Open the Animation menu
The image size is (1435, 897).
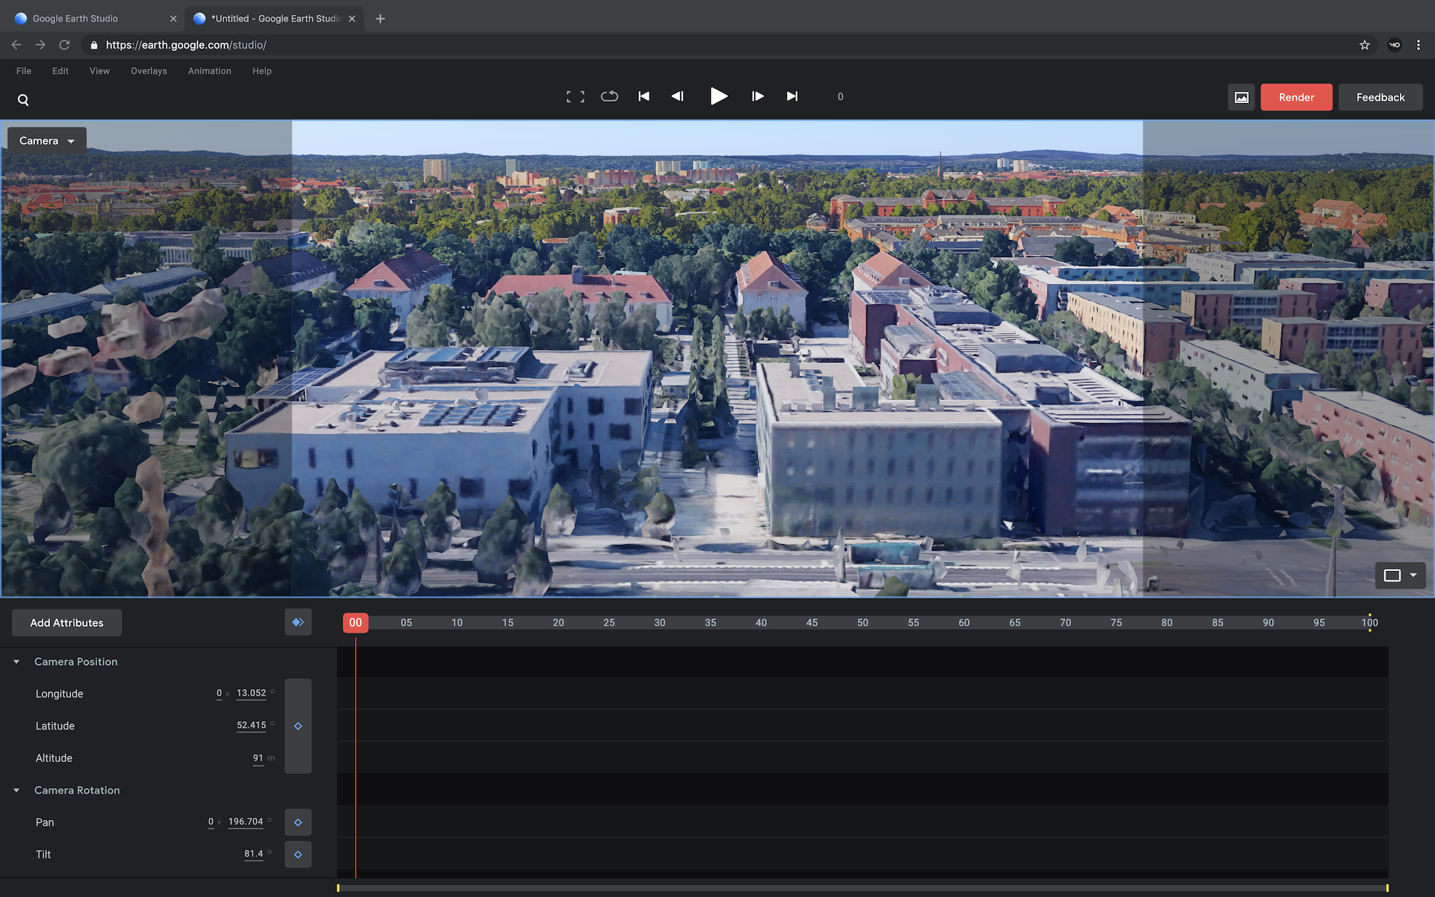click(x=209, y=71)
